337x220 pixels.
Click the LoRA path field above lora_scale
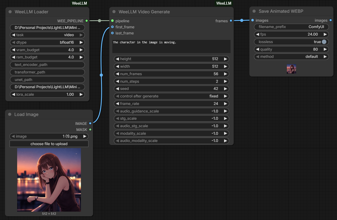pos(47,87)
